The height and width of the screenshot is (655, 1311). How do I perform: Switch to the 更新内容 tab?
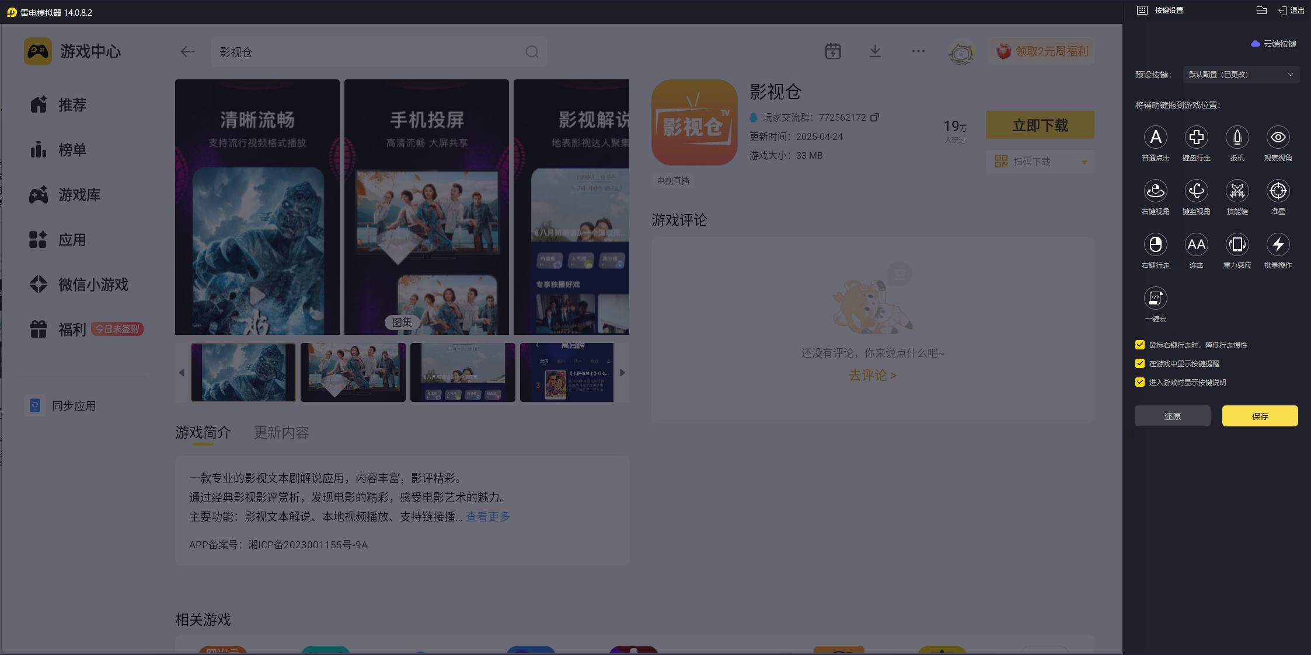281,433
